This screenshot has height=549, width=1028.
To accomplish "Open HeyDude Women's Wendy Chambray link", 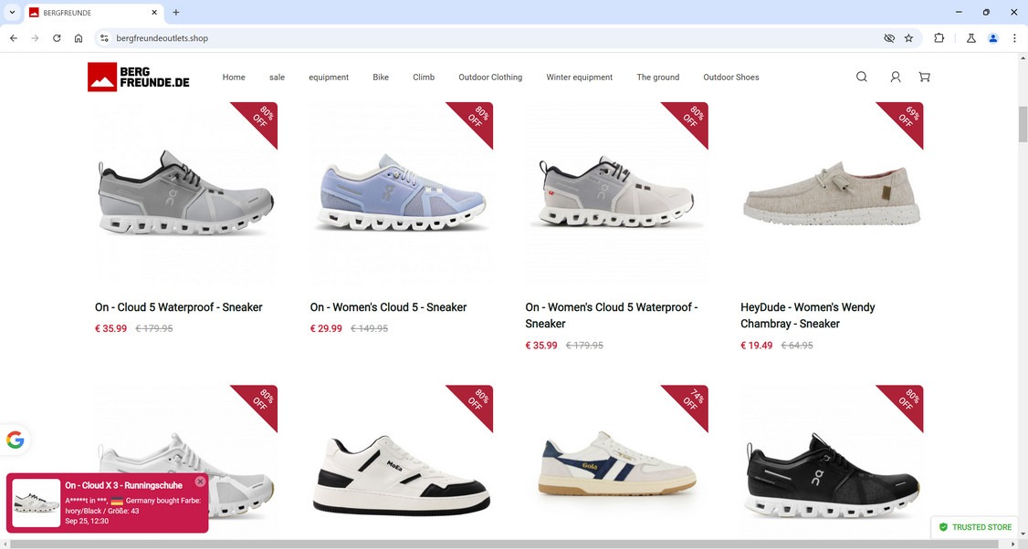I will (x=808, y=316).
